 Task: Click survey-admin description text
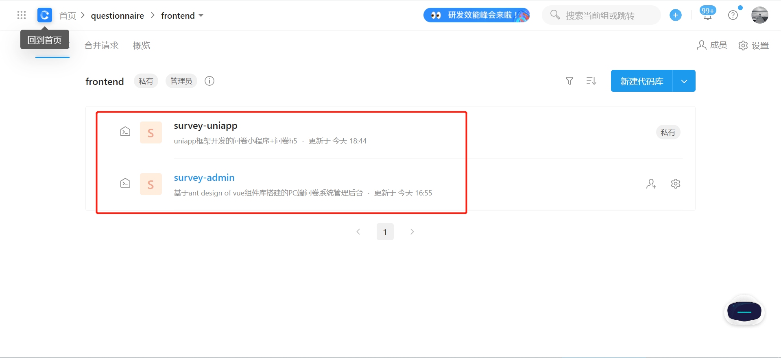tap(268, 193)
